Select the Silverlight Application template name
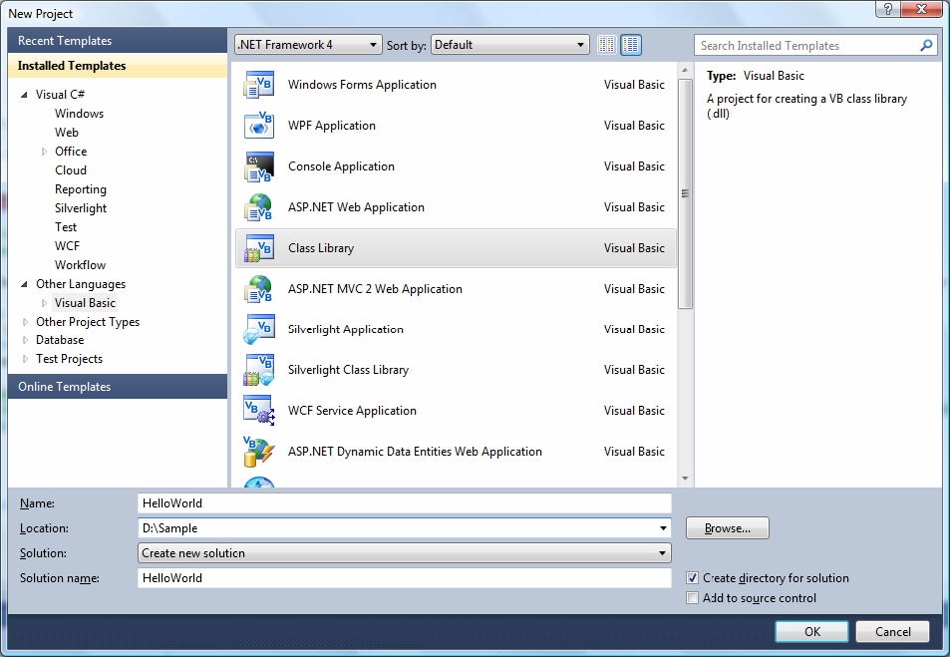The height and width of the screenshot is (657, 950). tap(345, 330)
